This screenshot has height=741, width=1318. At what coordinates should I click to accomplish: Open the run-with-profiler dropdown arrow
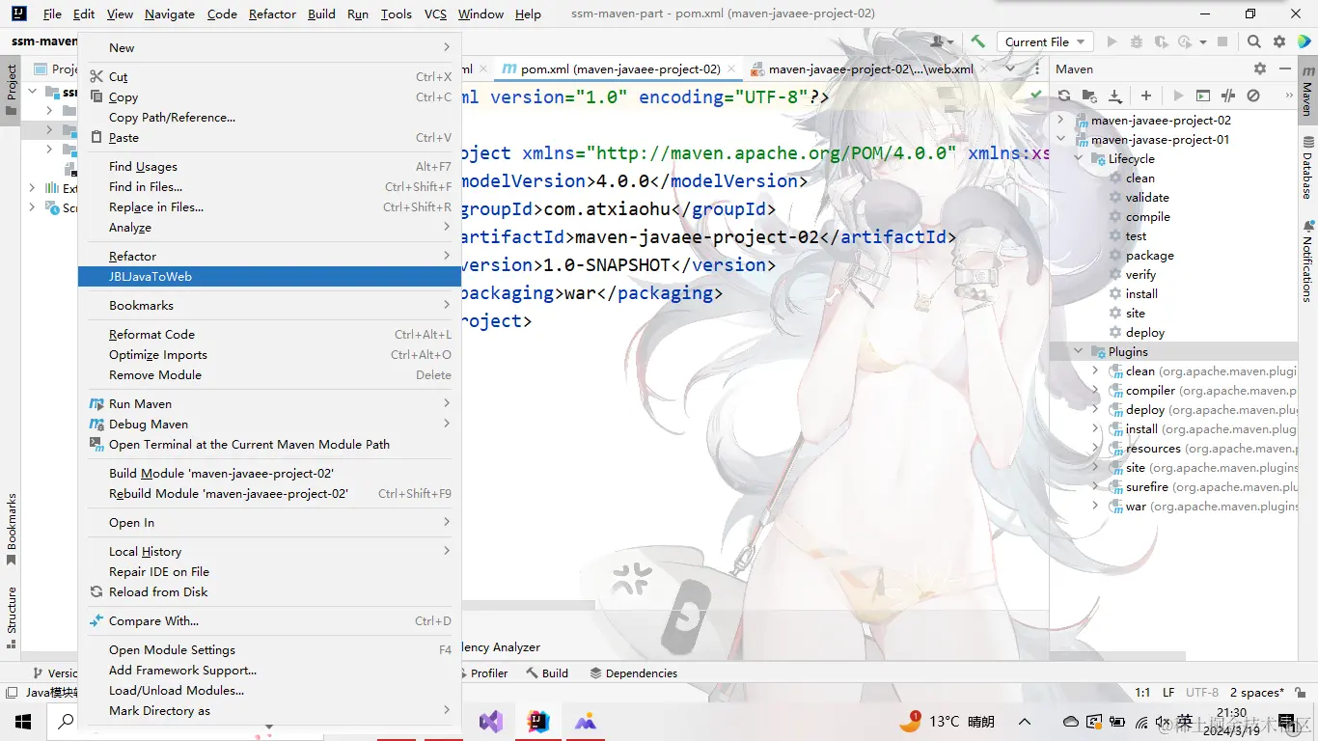click(1203, 42)
